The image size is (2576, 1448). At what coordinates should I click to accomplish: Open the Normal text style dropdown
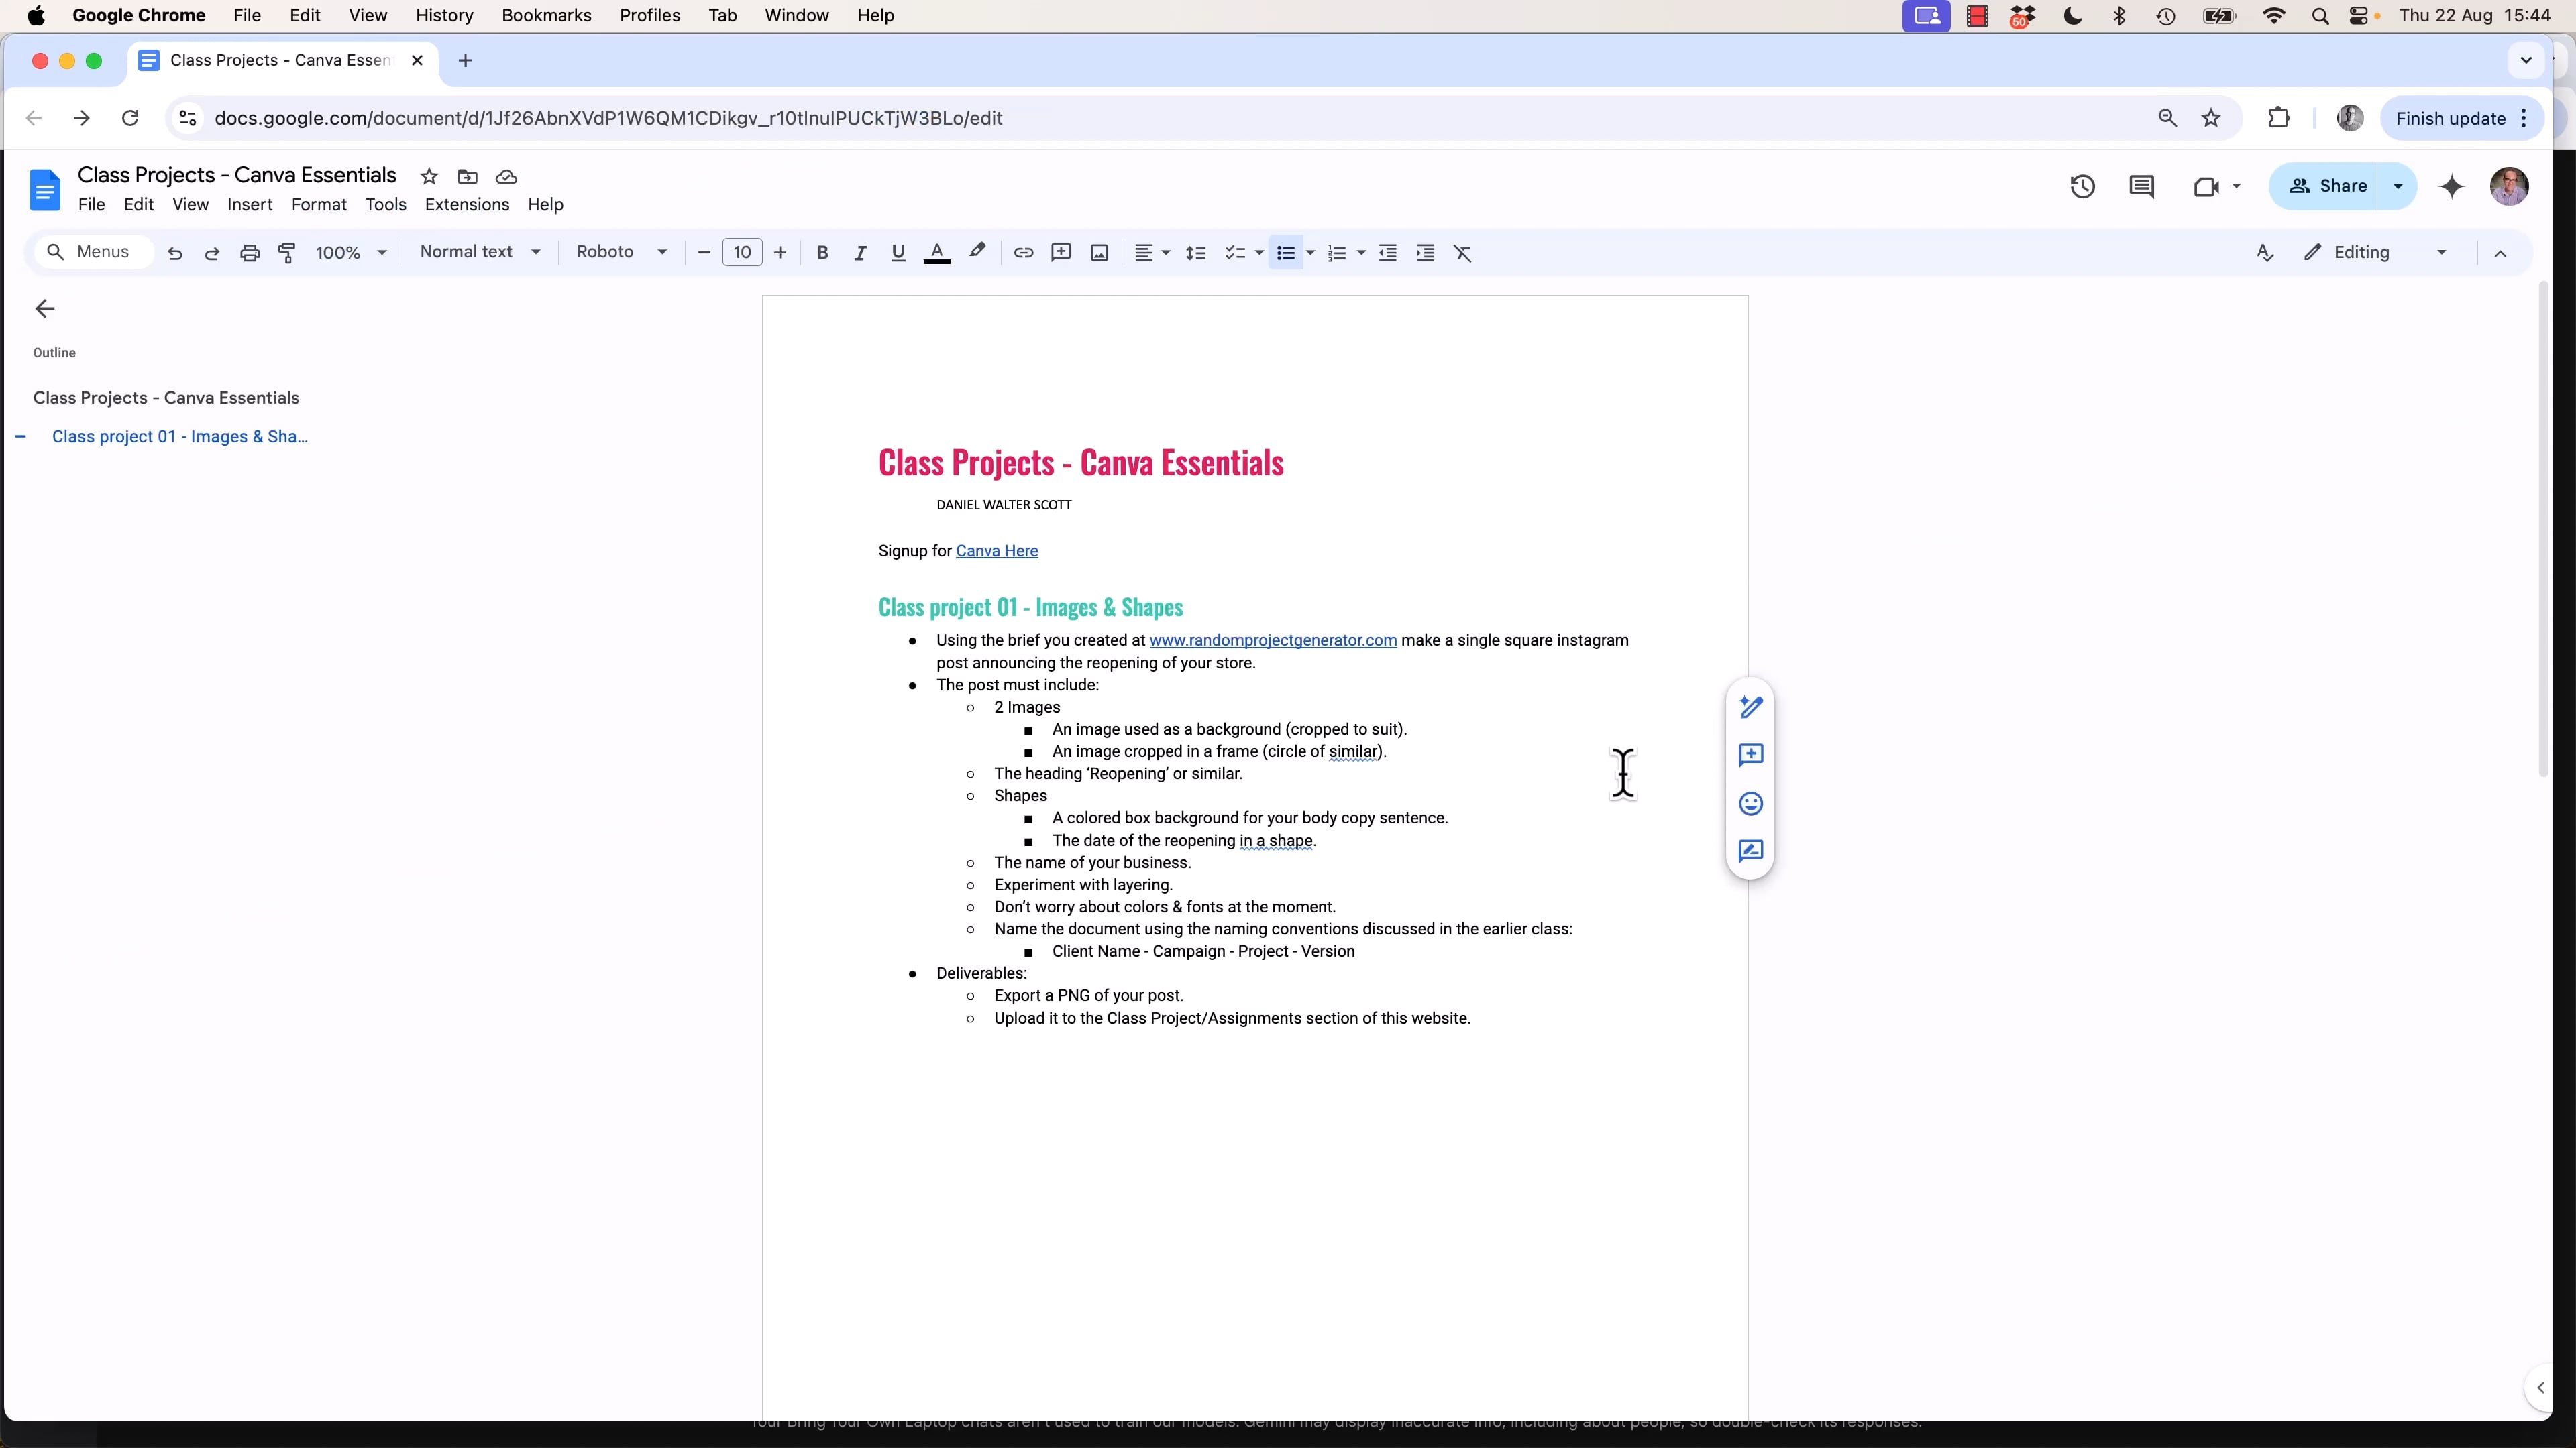(480, 253)
